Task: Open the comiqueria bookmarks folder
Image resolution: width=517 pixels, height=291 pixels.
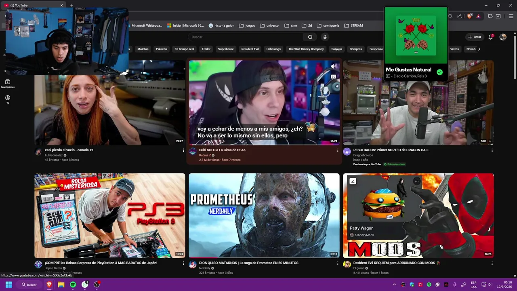Action: pos(328,25)
